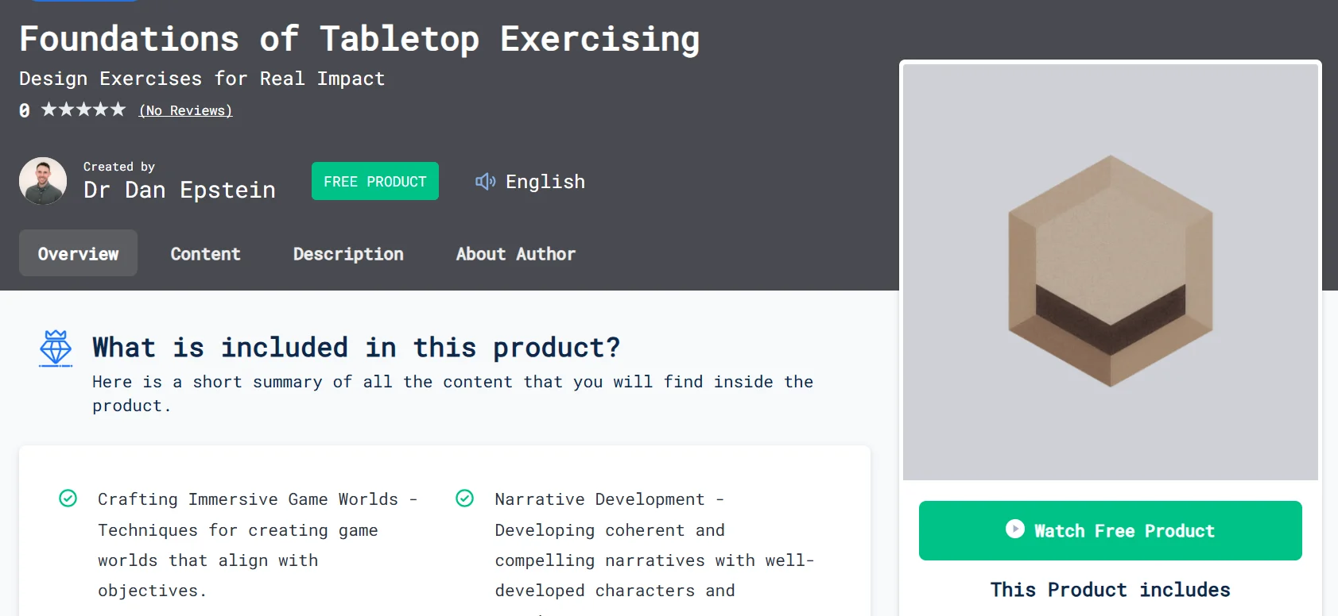Click the Foundations of Tabletop Exercising title
The image size is (1338, 616).
tap(359, 39)
